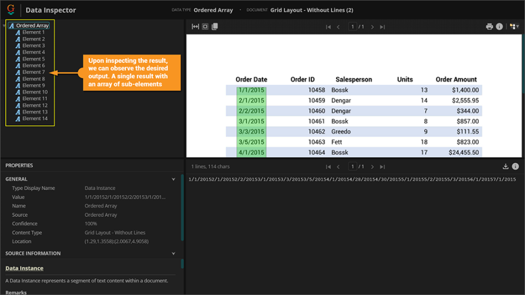Click the page number field in document viewer

pyautogui.click(x=352, y=27)
